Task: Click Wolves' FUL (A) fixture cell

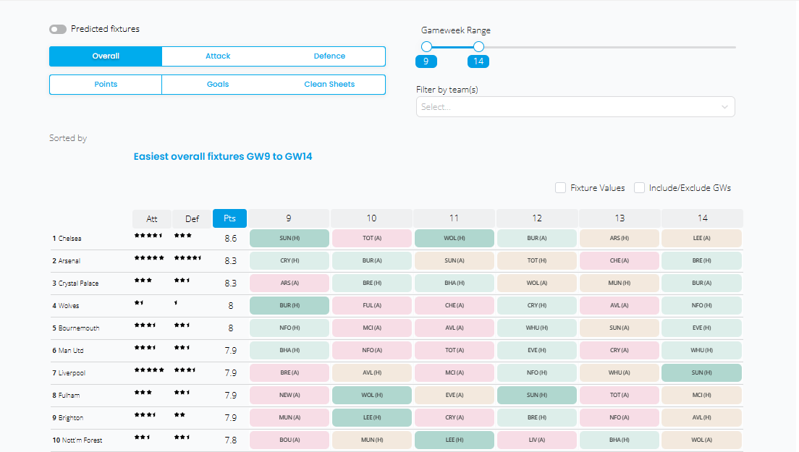Action: (x=372, y=305)
